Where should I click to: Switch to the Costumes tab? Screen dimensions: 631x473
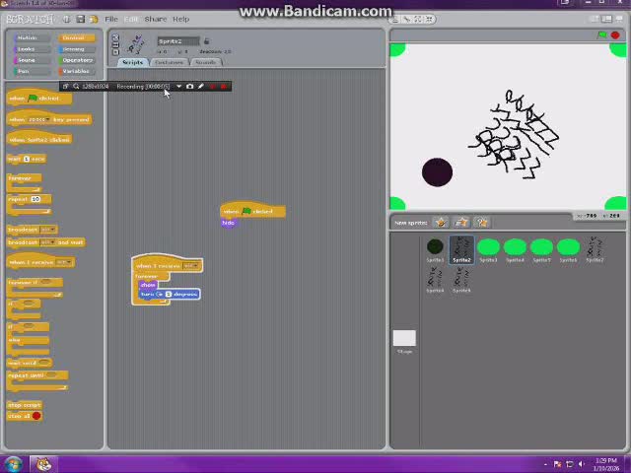point(169,62)
